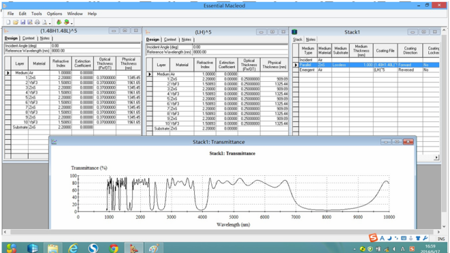Click the (1.48H1.48L)^5 window design icon
Screen dimensions: 450x253
tap(7, 31)
